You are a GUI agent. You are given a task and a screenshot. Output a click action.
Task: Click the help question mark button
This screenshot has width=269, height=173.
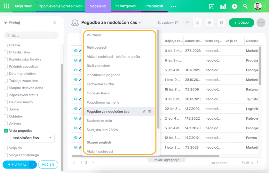coord(221,23)
